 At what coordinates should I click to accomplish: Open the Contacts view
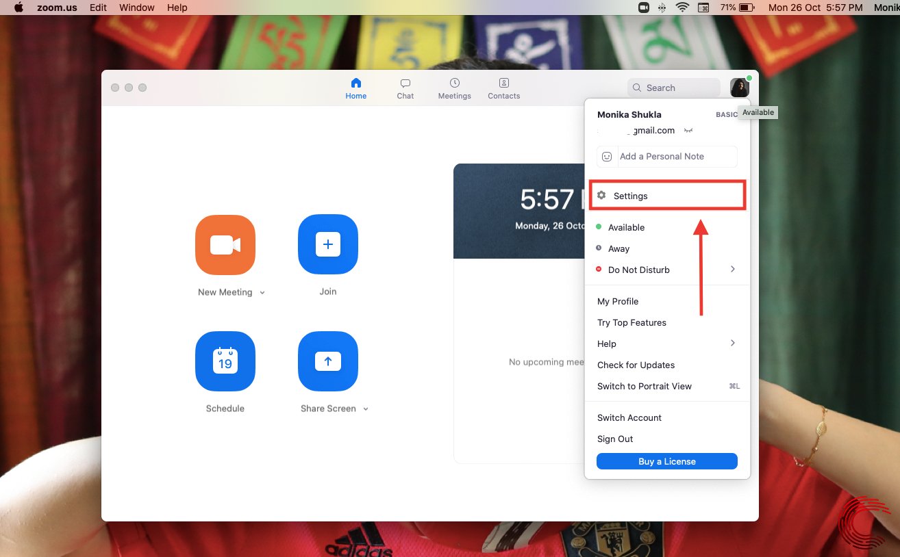click(503, 88)
